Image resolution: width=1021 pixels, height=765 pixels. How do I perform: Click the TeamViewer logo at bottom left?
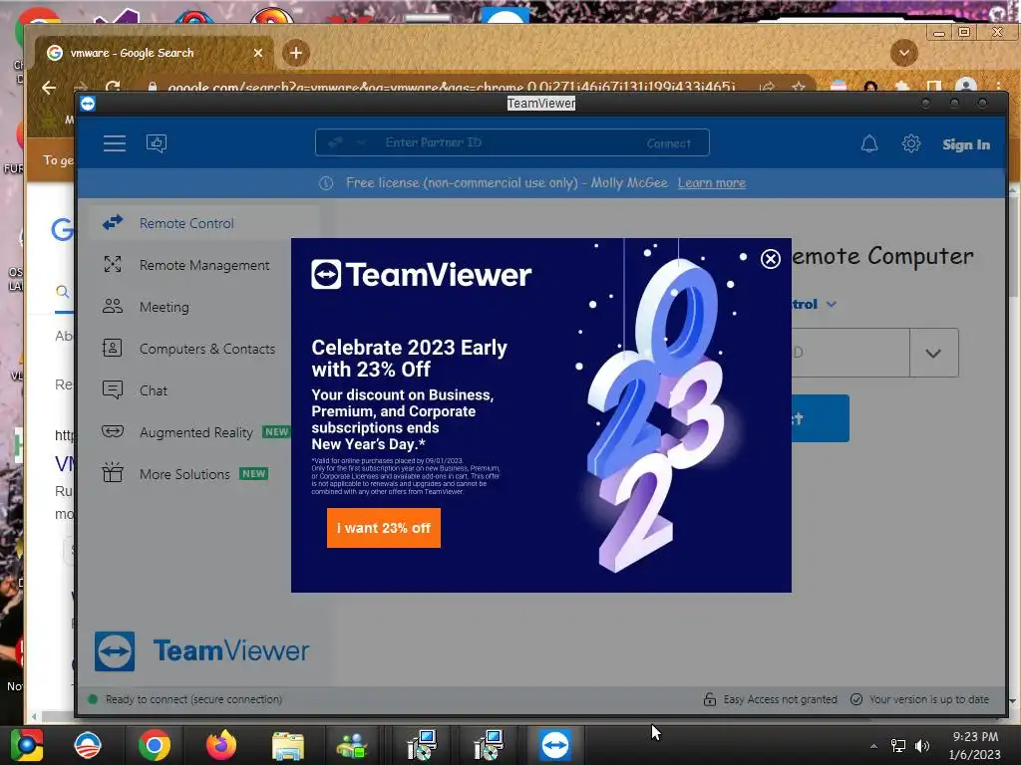(x=201, y=650)
